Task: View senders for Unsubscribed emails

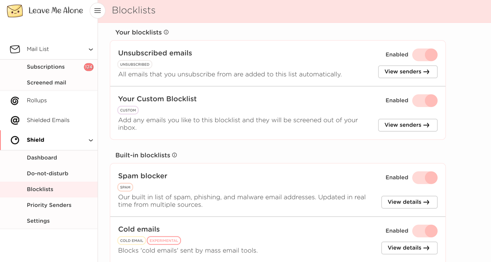Action: 408,72
